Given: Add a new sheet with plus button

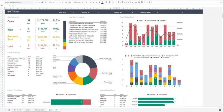Looking at the screenshot, I should point(6,110).
